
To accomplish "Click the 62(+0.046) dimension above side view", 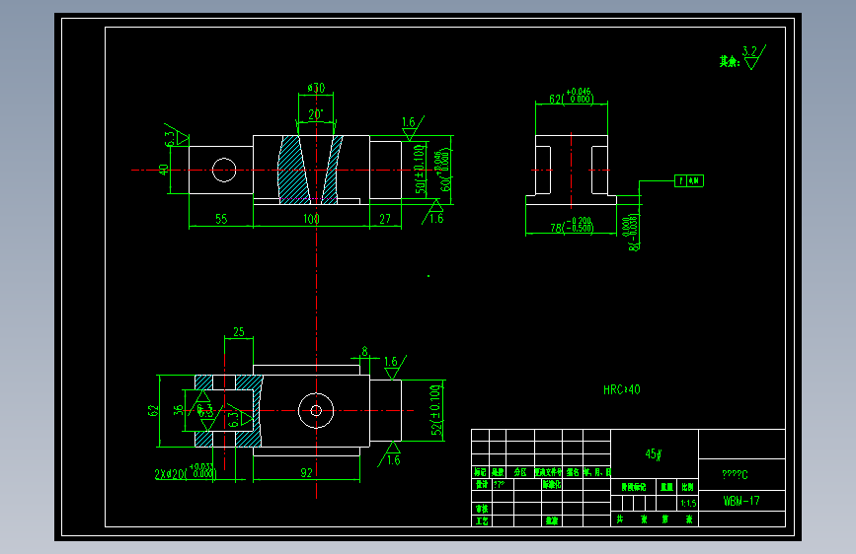I will (571, 96).
